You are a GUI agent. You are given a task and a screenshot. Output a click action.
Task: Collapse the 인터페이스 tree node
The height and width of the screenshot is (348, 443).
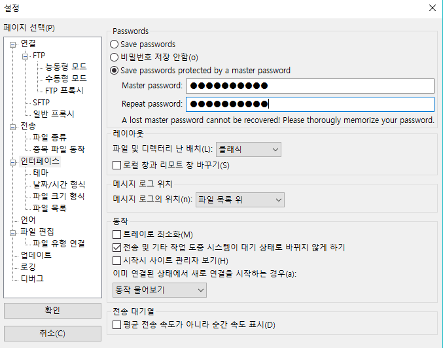tap(12, 162)
